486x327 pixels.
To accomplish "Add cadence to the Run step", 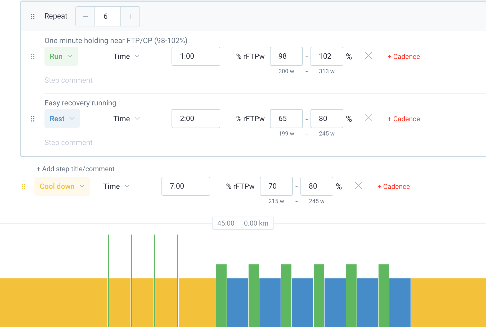I will click(x=404, y=57).
